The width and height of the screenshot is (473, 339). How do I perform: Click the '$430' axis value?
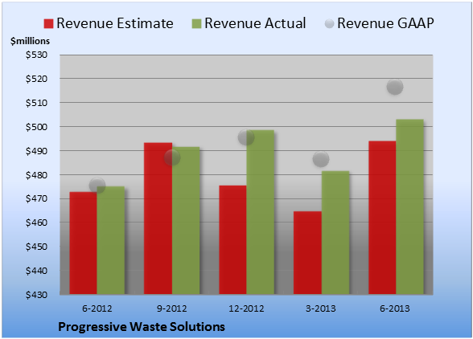coord(36,295)
